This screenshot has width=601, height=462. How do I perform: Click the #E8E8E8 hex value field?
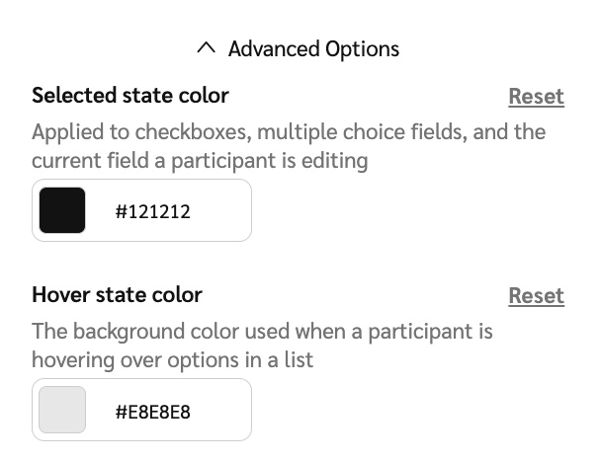point(153,411)
